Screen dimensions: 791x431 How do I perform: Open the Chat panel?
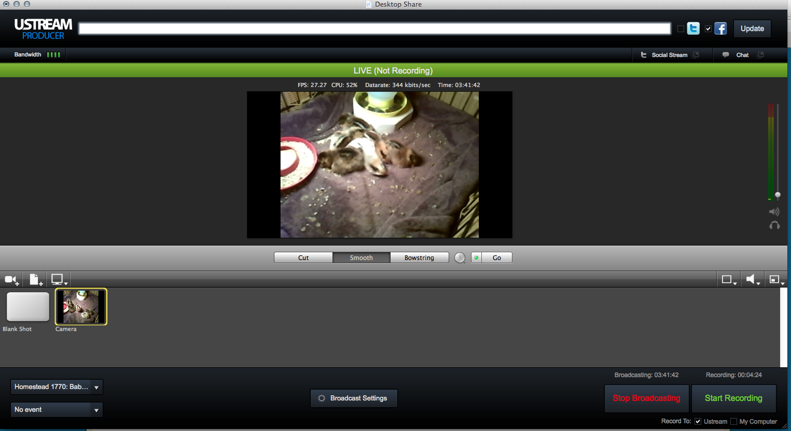pyautogui.click(x=742, y=55)
